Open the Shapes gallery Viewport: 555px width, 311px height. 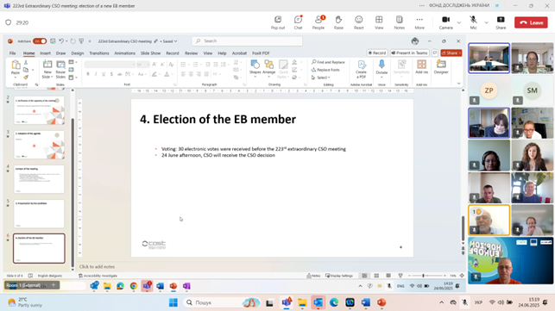click(255, 67)
